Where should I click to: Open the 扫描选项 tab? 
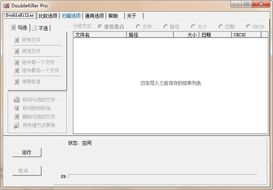(x=71, y=16)
